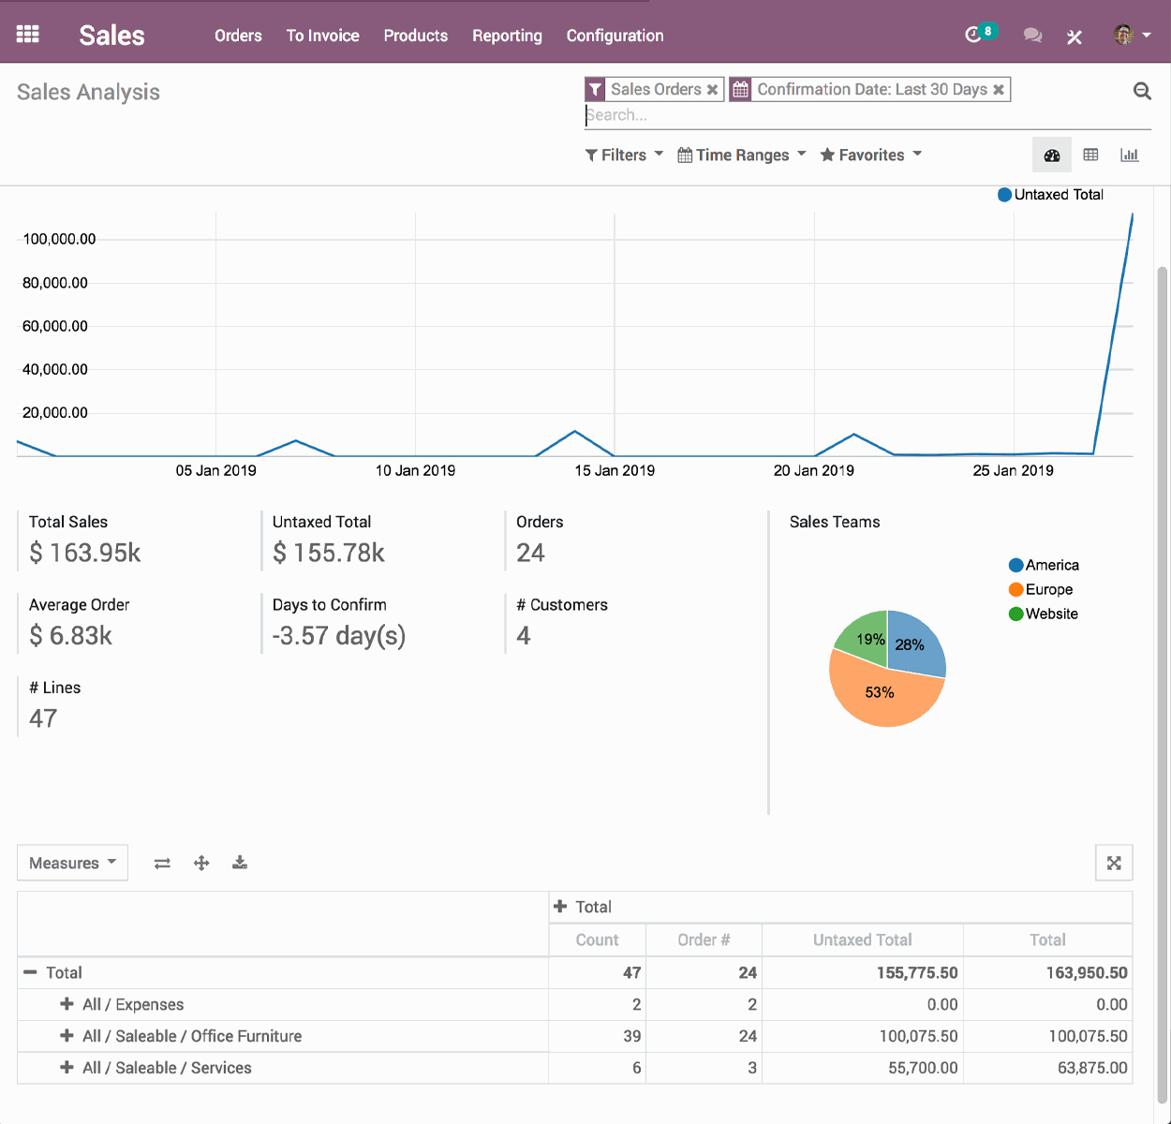Open the Reporting menu
Screen dimensions: 1171x1124
507,36
